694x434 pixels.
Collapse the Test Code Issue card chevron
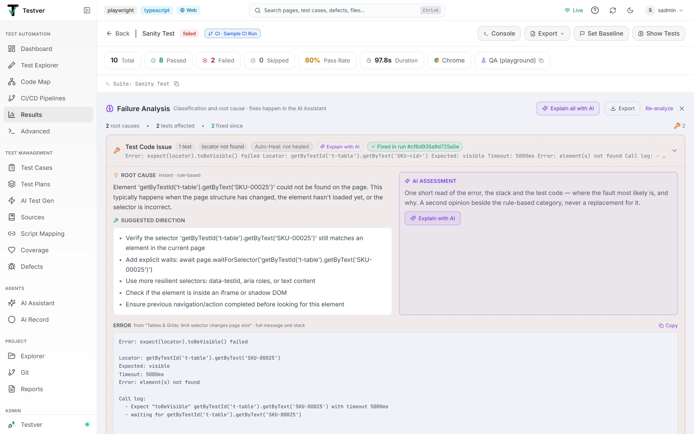[x=674, y=151]
